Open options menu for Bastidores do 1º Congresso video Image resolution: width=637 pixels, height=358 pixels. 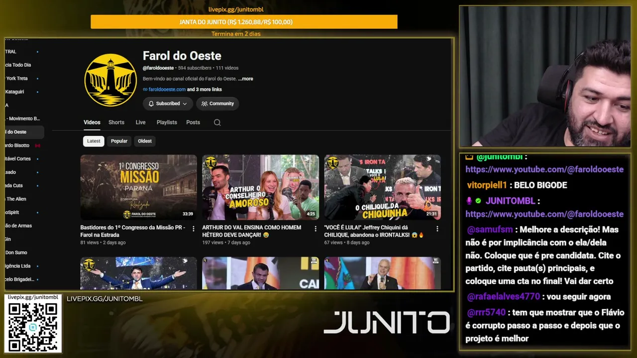tap(194, 229)
